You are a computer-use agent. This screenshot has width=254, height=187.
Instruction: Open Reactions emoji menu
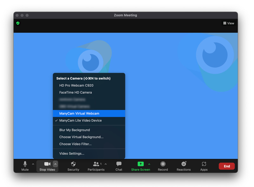[x=184, y=166]
